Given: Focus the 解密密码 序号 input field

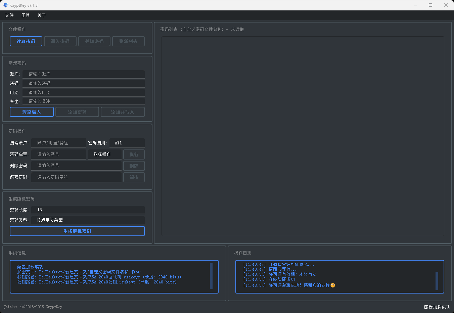Looking at the screenshot, I should [76, 177].
